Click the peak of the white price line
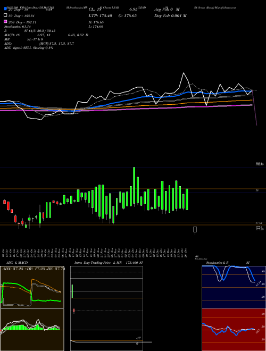The width and height of the screenshot is (266, 351). pyautogui.click(x=184, y=73)
